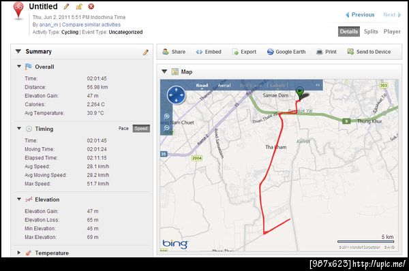Click the Cycling activity type value
This screenshot has height=271, width=409.
tap(70, 32)
